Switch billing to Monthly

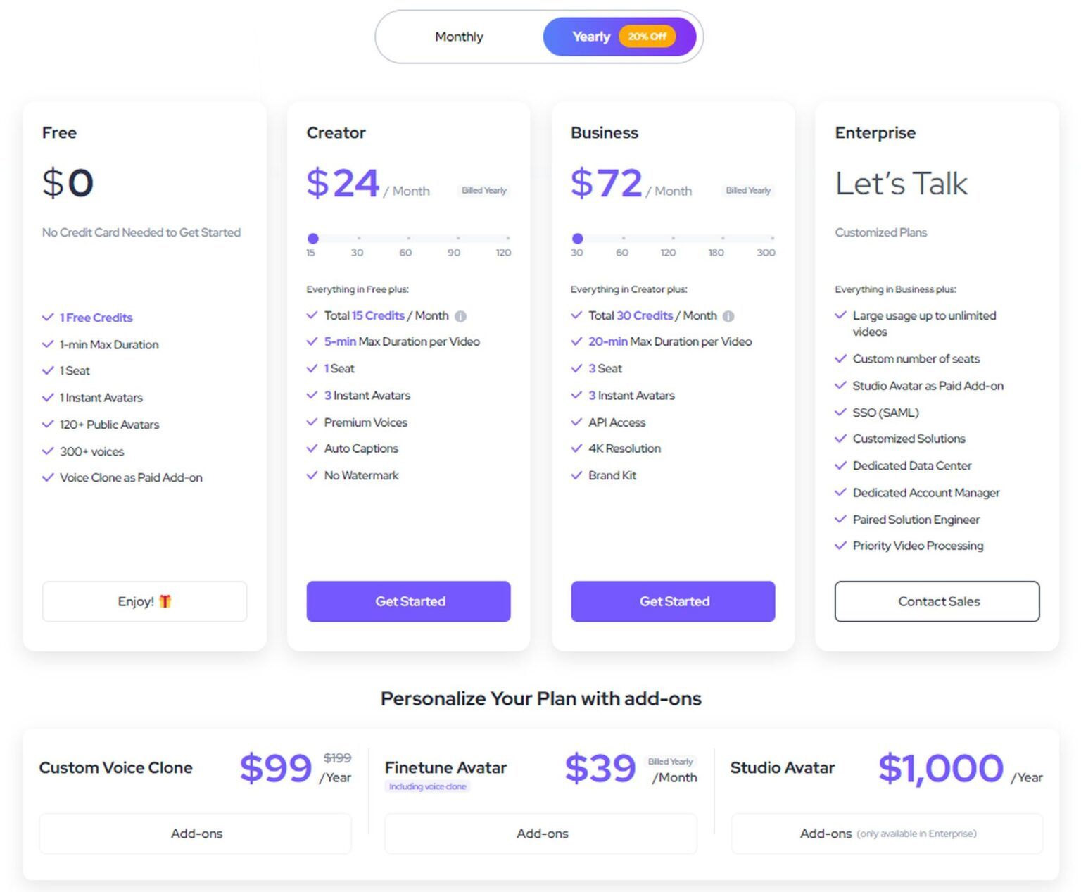click(459, 37)
